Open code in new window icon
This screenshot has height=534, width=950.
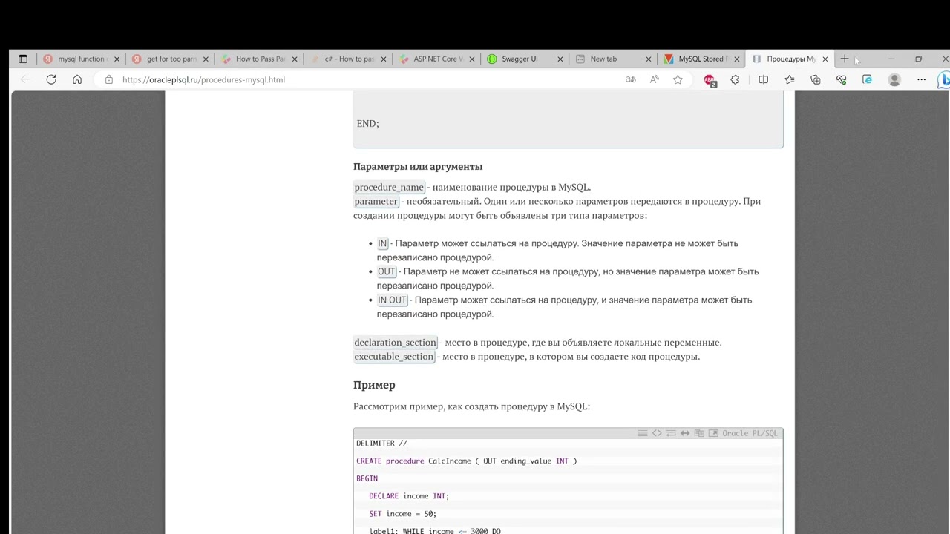713,433
